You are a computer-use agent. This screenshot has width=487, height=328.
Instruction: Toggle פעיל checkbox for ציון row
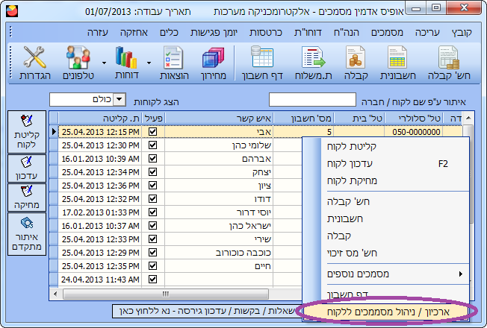[x=152, y=186]
